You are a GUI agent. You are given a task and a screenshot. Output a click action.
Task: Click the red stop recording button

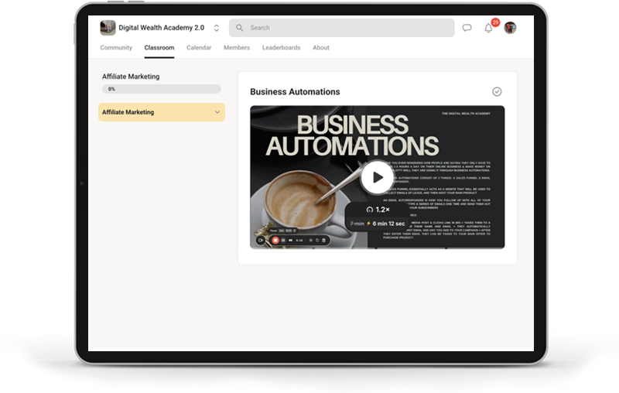click(x=275, y=241)
